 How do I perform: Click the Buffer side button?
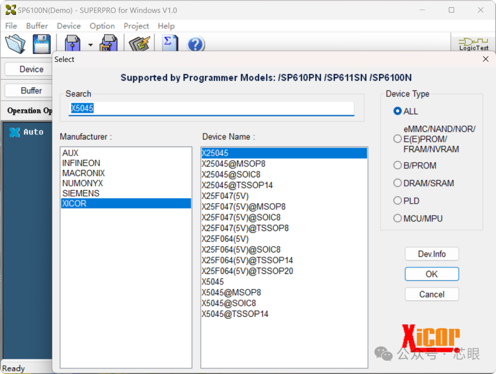[x=29, y=91]
